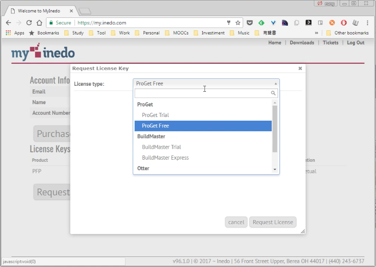Click the black square extension icon
This screenshot has width=376, height=267.
pyautogui.click(x=308, y=23)
